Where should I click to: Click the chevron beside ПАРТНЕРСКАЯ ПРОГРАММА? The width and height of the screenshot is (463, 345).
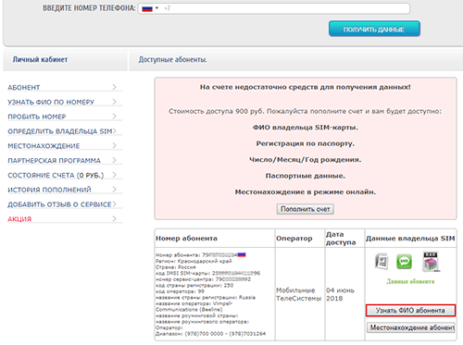[114, 160]
